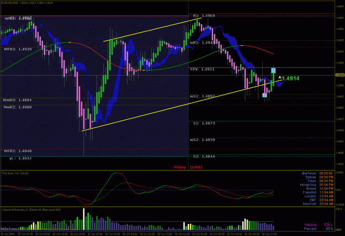Click the Sydney 08:54 PM clock
The height and width of the screenshot is (236, 345).
319,178
